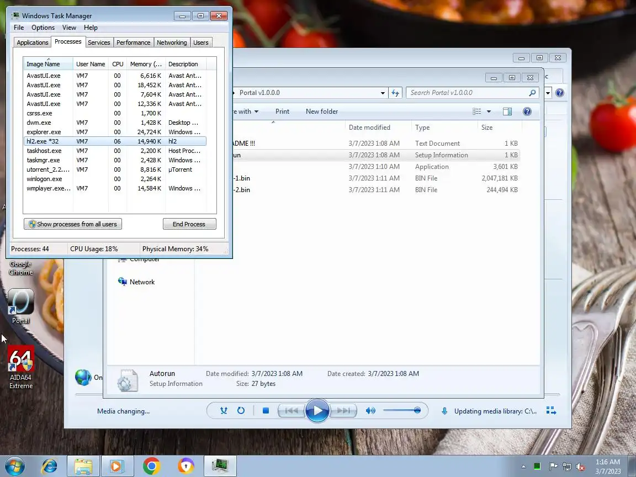Switch to the Services tab
This screenshot has width=636, height=477.
click(99, 43)
